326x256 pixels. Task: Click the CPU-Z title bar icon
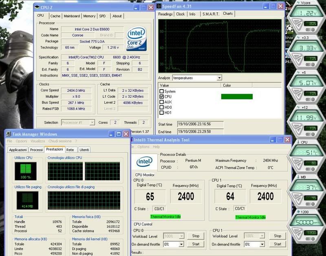pyautogui.click(x=37, y=7)
